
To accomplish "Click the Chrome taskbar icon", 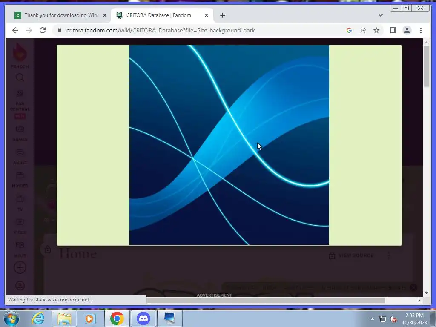I will point(117,318).
